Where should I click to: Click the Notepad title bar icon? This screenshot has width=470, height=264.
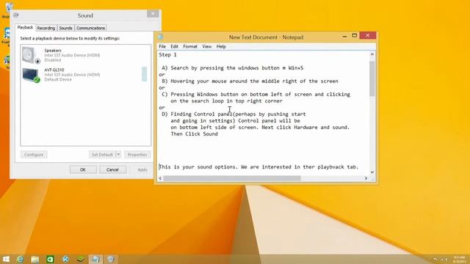click(x=160, y=37)
